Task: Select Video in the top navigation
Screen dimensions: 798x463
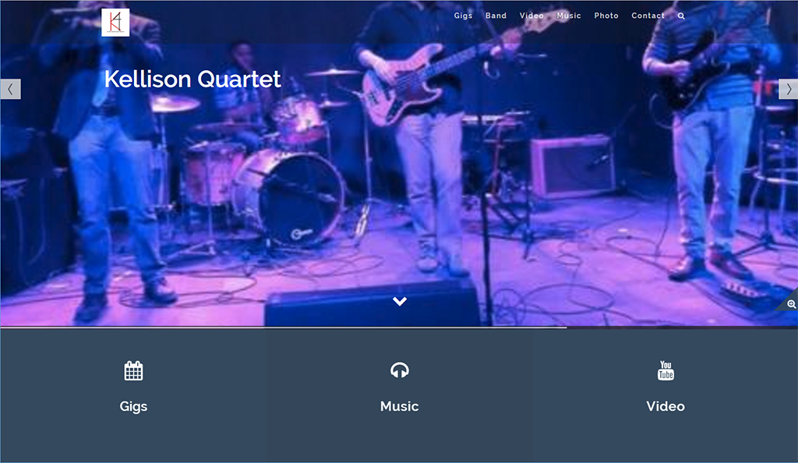Action: tap(531, 16)
